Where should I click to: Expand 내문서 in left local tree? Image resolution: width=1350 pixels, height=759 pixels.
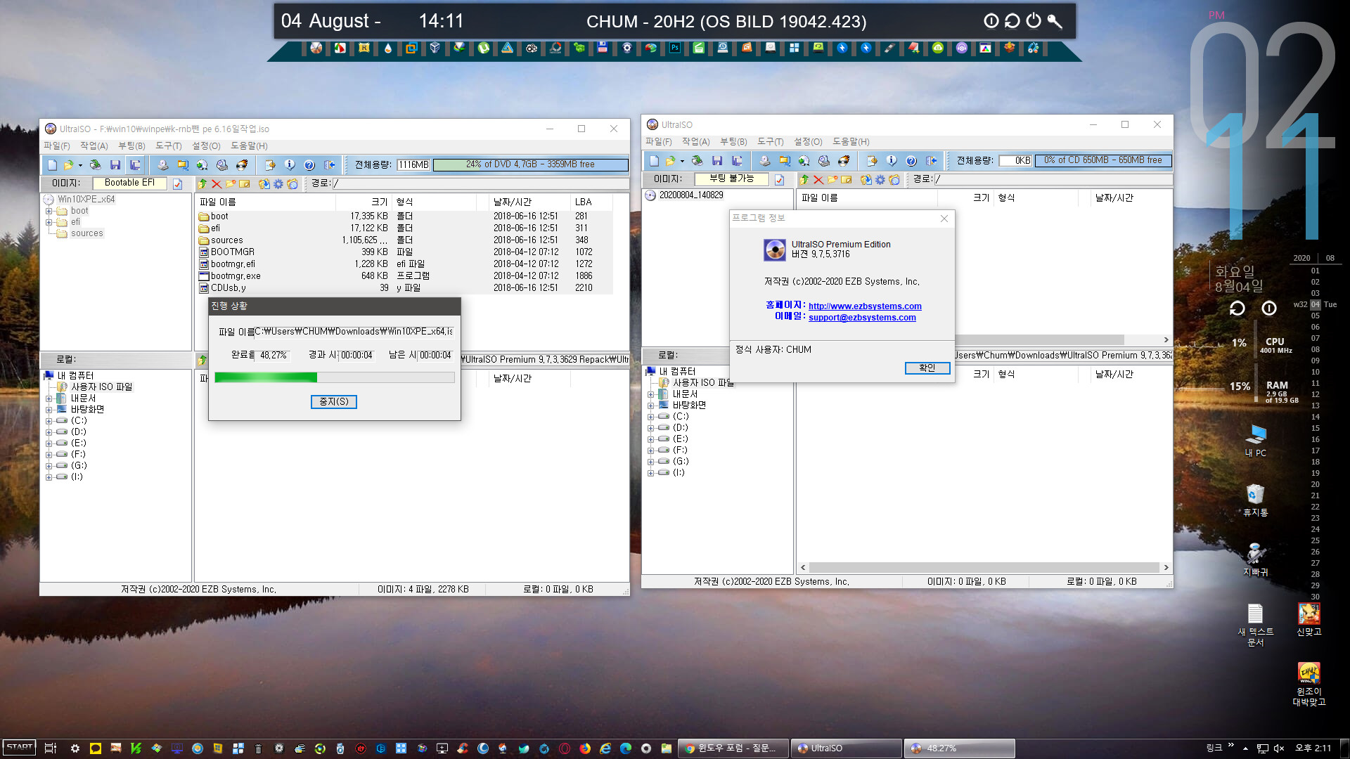coord(49,398)
